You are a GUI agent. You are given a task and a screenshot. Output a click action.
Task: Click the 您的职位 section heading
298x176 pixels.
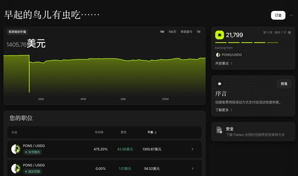21,118
